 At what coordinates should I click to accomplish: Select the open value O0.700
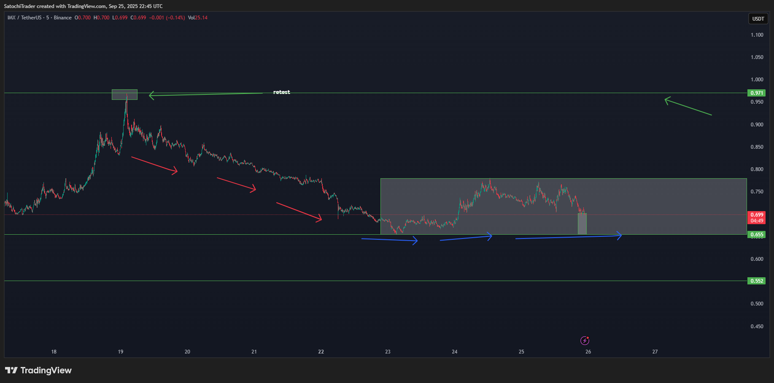tap(83, 18)
